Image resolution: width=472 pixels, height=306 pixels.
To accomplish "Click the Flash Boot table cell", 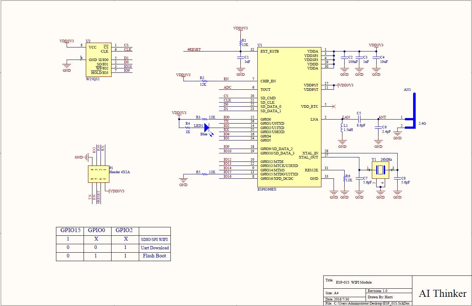I will [x=155, y=256].
